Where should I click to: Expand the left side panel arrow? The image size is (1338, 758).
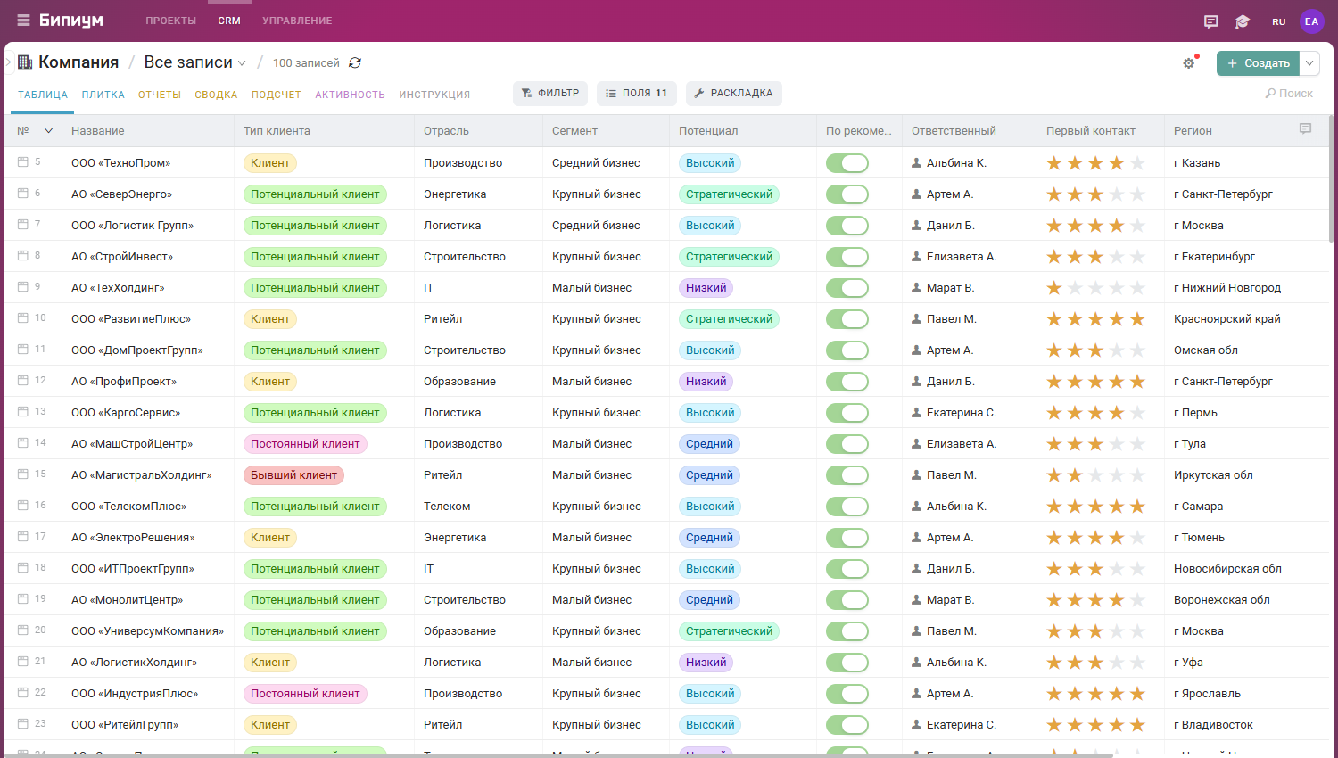click(8, 62)
